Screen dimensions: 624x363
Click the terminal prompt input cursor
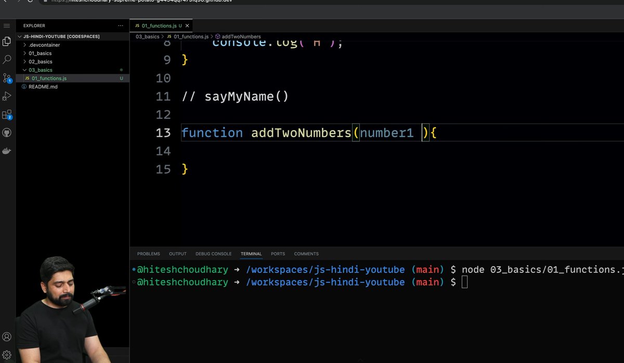465,282
